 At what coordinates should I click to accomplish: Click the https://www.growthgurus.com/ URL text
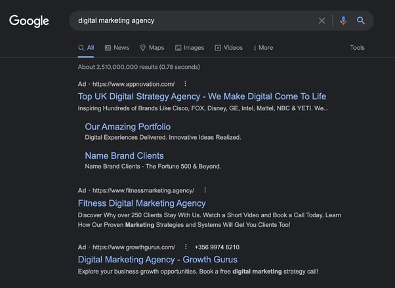[133, 247]
